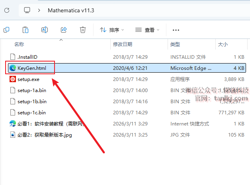The image size is (250, 185).
Task: Click the 2018/3/7 14:00 date cell
Action: click(x=131, y=90)
